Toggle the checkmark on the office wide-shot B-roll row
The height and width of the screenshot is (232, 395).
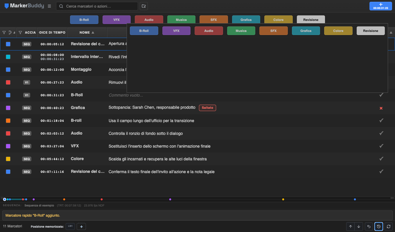click(x=381, y=120)
